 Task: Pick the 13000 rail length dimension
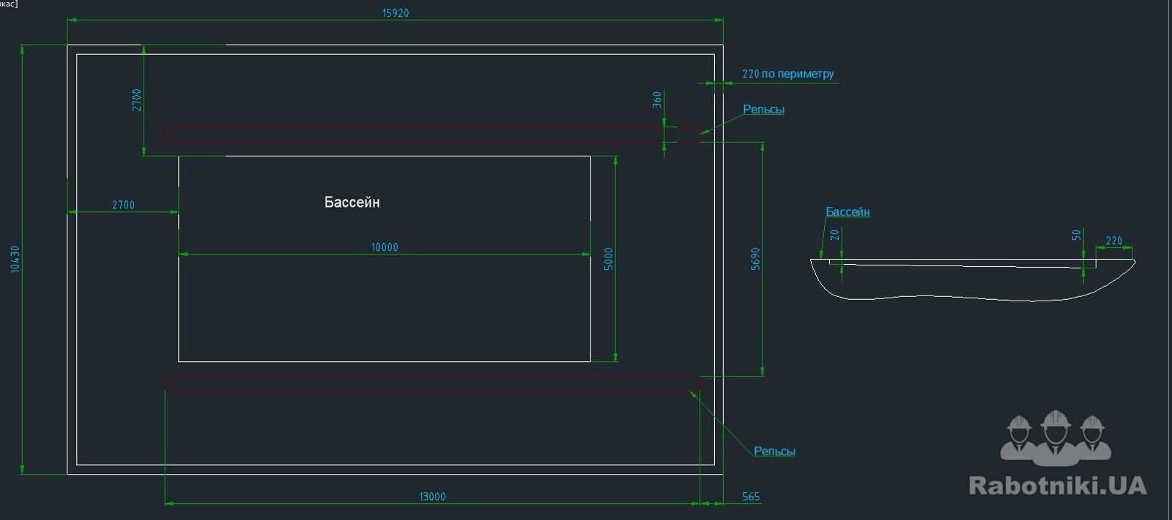click(x=432, y=497)
